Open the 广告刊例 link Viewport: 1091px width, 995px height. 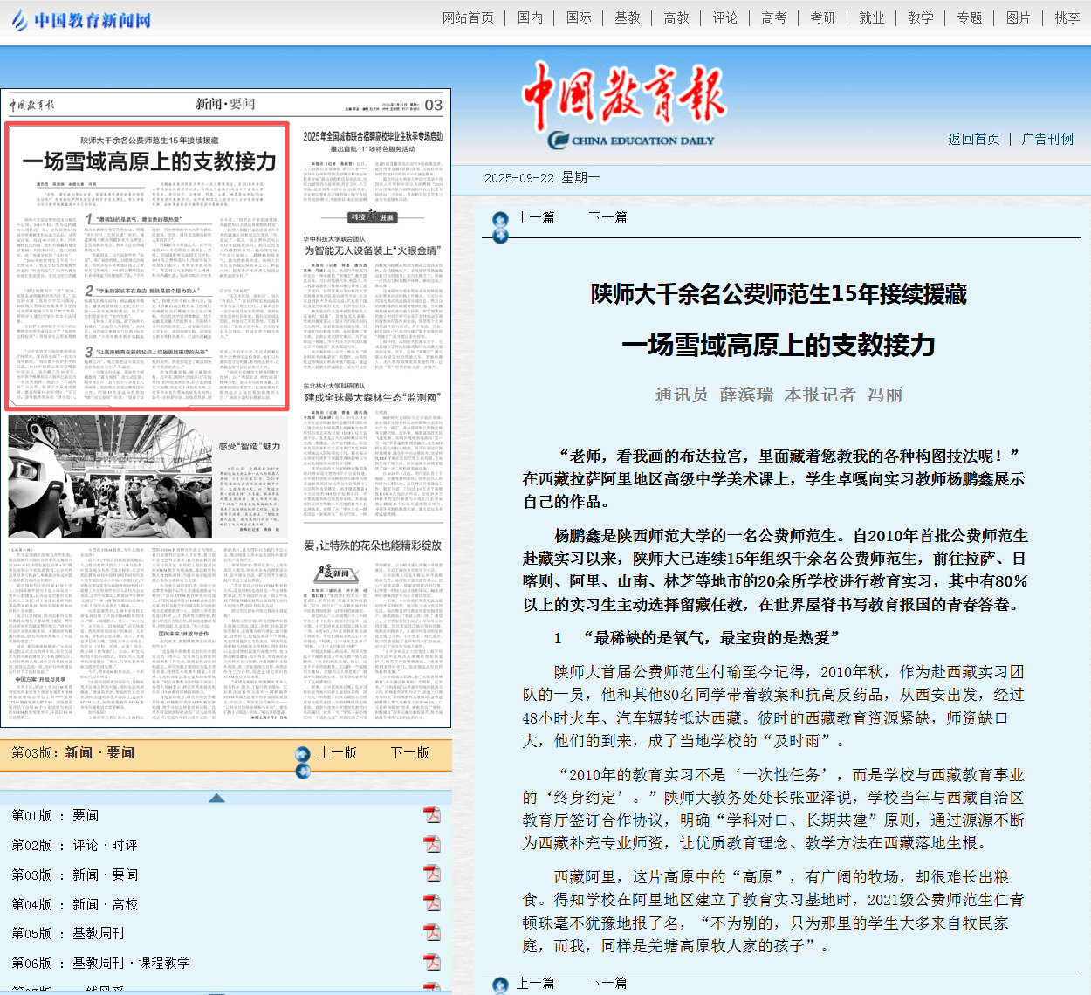[1047, 139]
